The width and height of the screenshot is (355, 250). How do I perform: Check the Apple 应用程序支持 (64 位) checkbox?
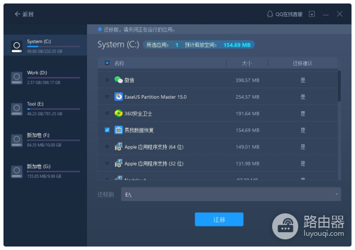[107, 147]
